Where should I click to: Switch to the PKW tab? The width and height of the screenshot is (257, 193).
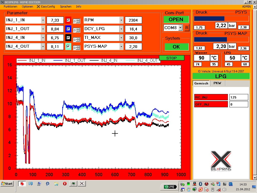pyautogui.click(x=217, y=83)
